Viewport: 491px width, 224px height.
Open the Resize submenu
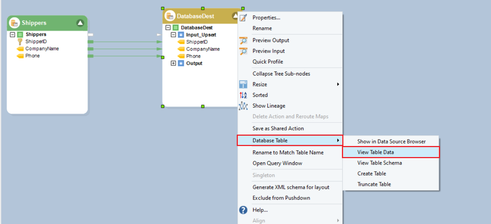click(x=290, y=84)
